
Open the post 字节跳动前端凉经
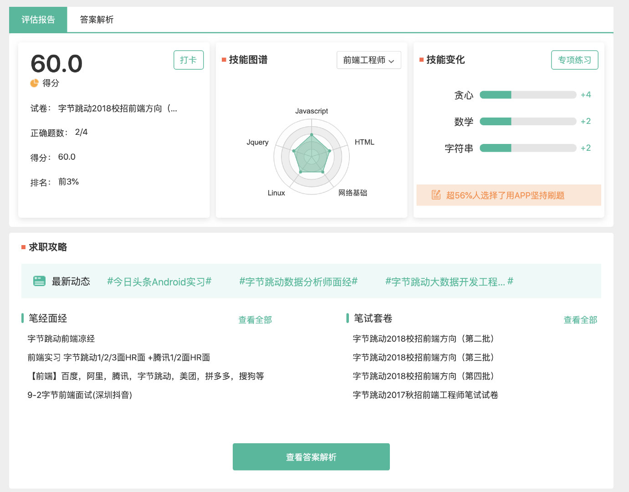pyautogui.click(x=61, y=338)
